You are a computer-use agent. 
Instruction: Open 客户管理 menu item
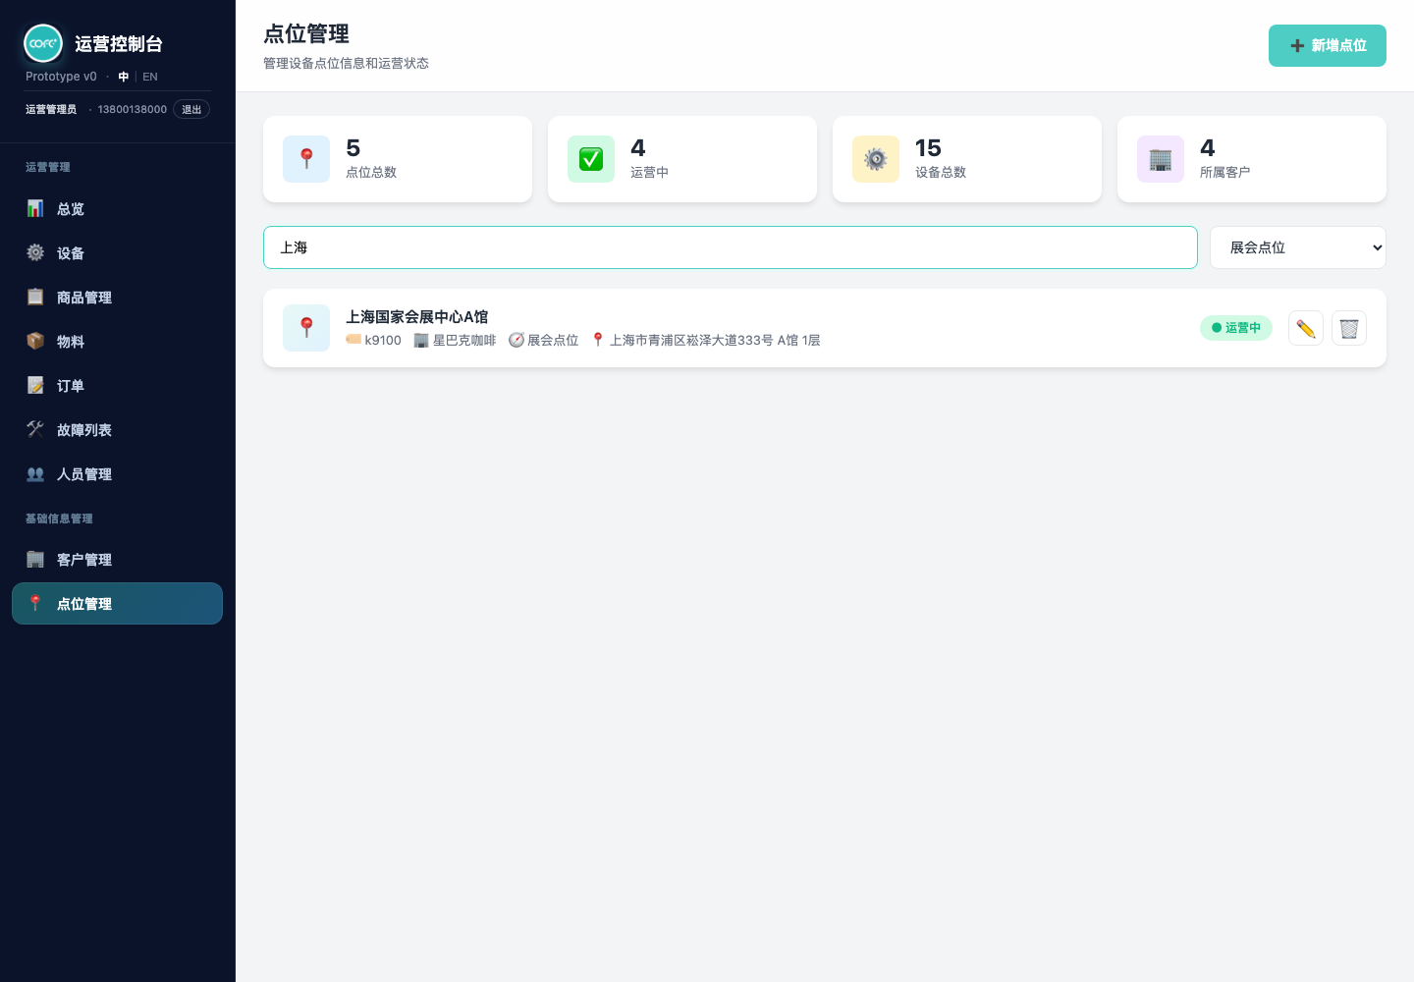tap(118, 559)
